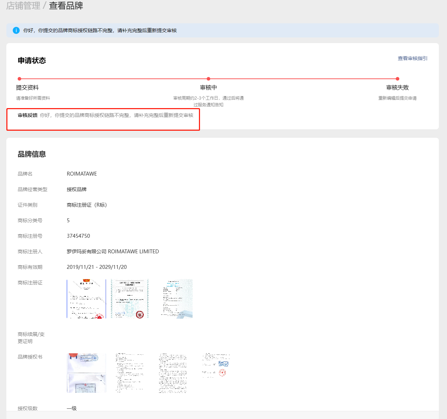Click registrant 罗伊玛妥有限公司 ROIMATAWE LIMITED
This screenshot has width=447, height=419.
[x=113, y=252]
